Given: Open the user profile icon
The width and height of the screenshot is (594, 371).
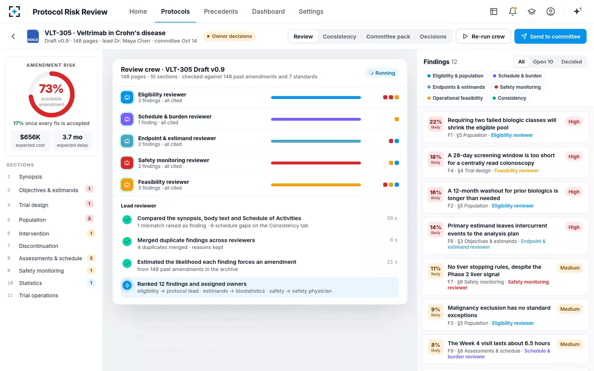Looking at the screenshot, I should [x=551, y=12].
